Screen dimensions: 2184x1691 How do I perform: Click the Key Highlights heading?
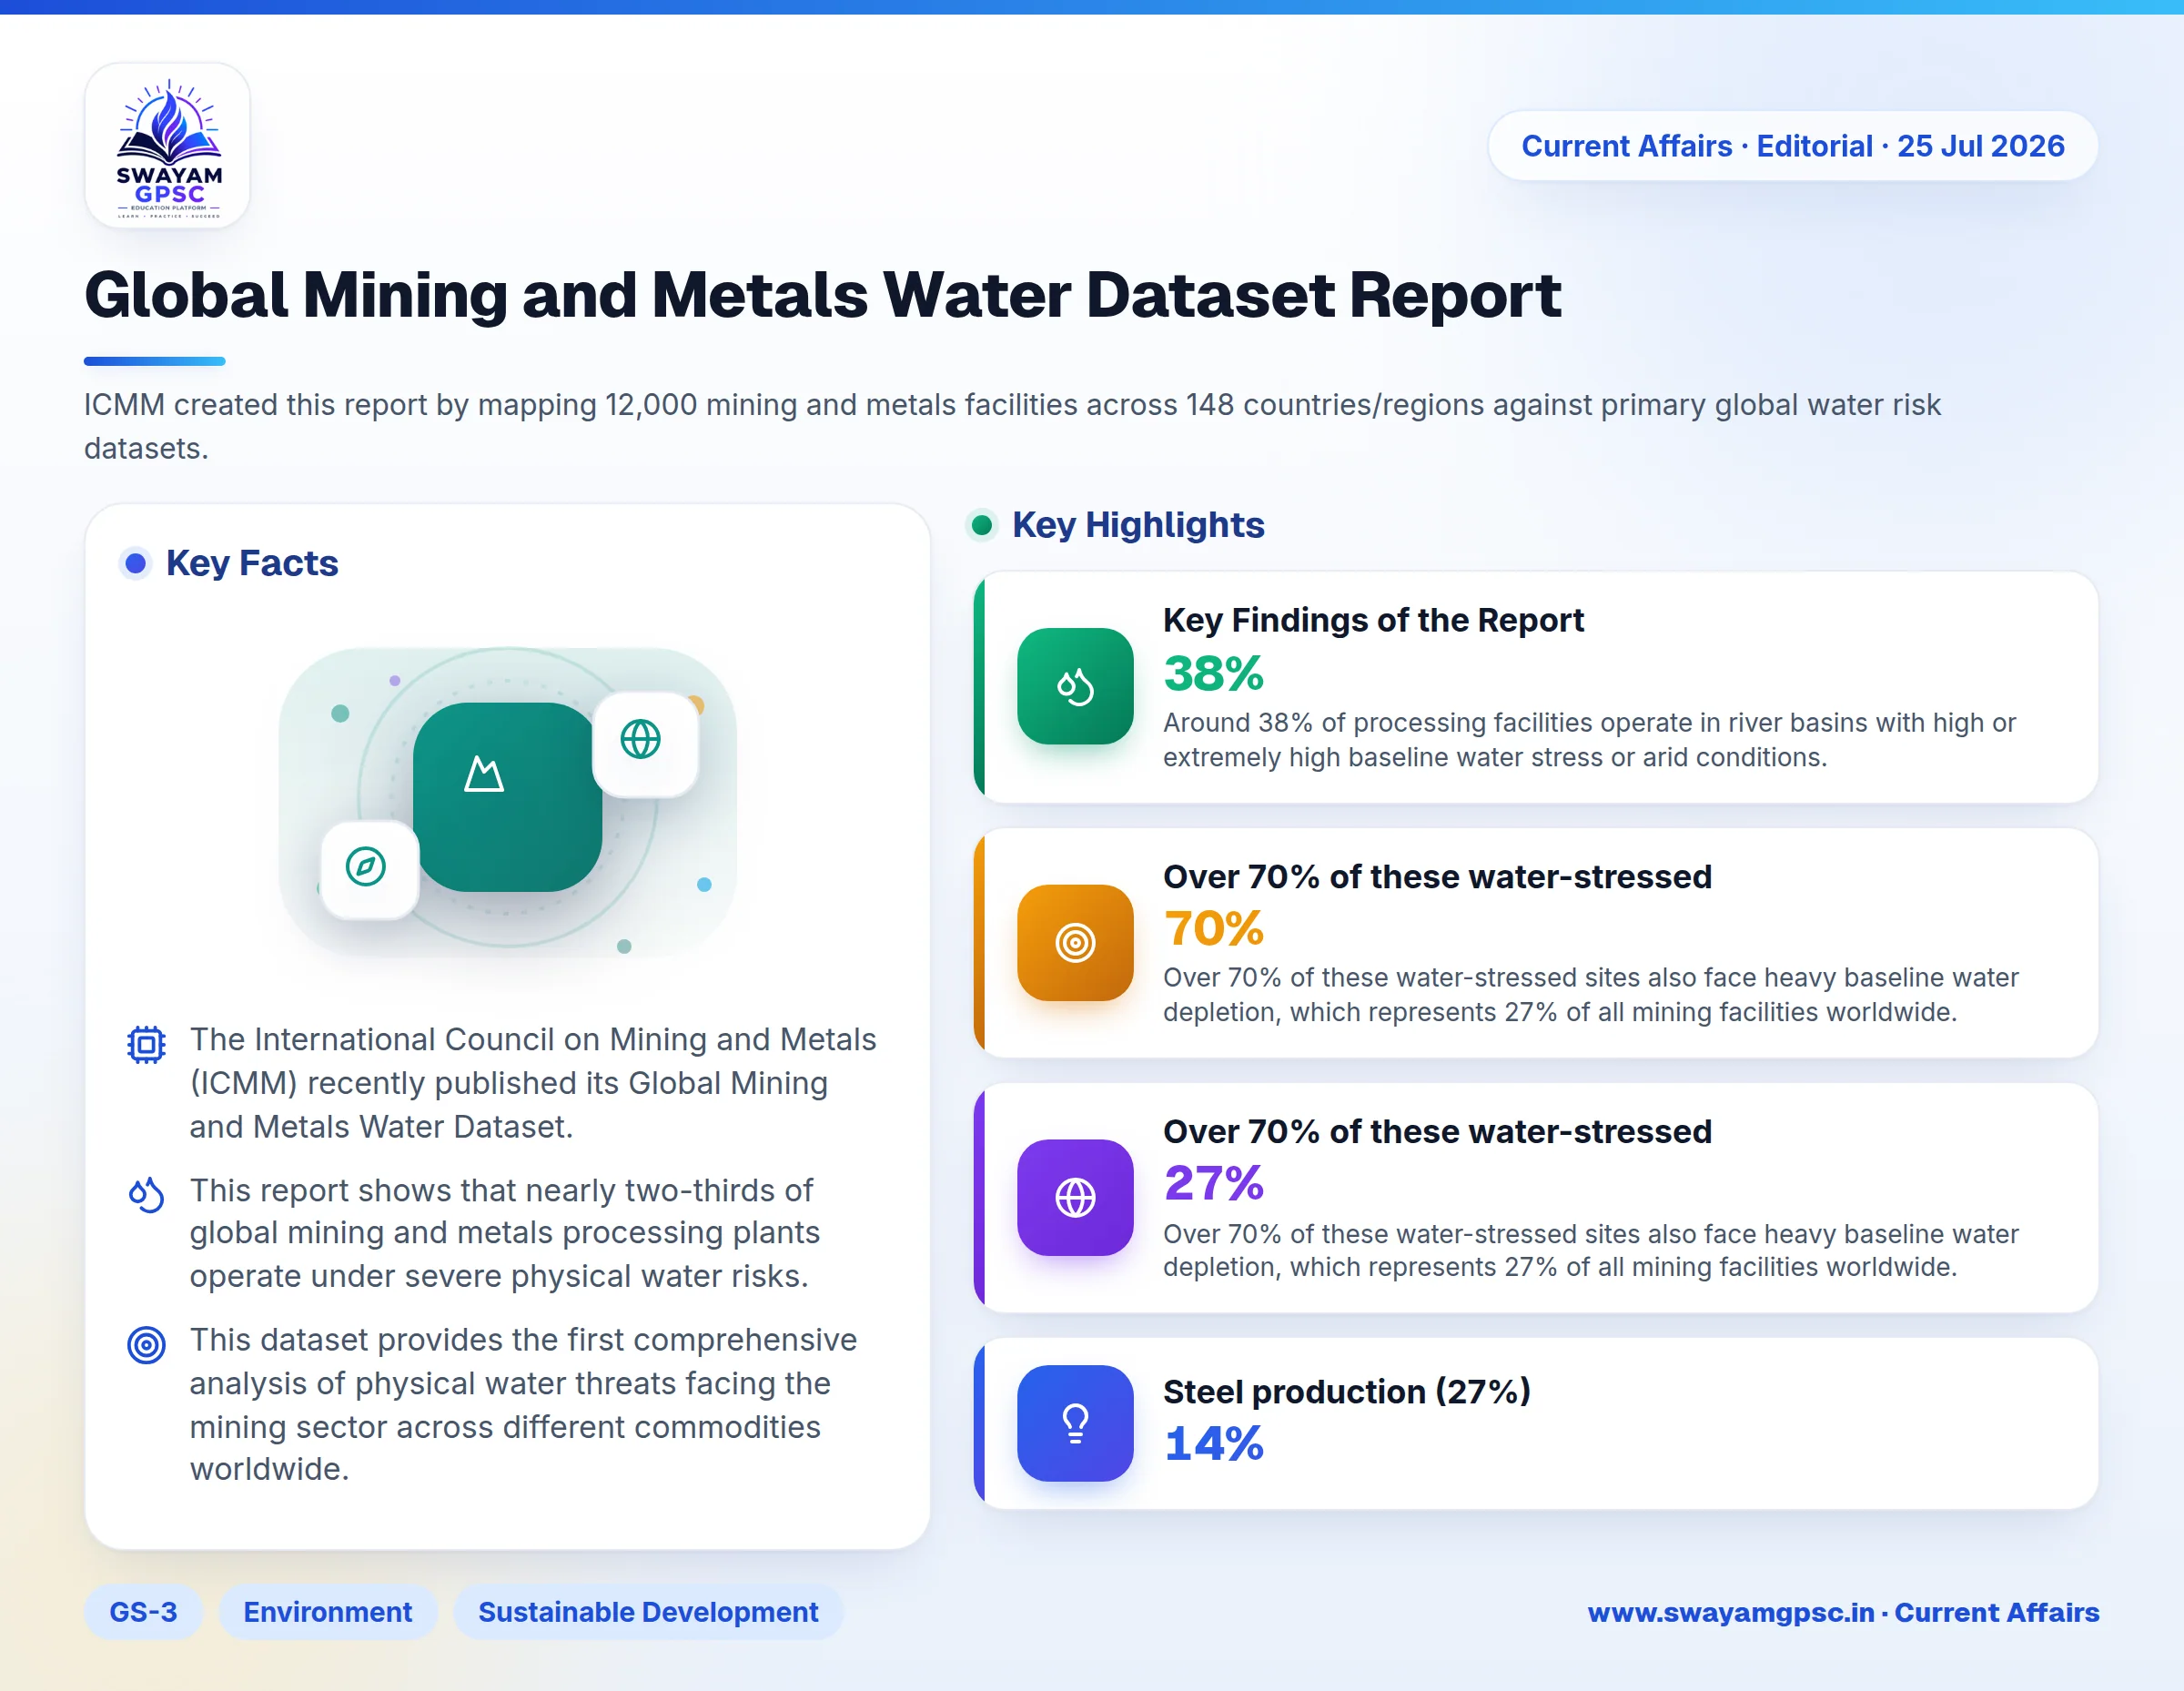click(1138, 525)
